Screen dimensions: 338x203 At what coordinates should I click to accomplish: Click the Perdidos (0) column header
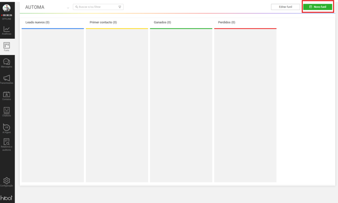click(227, 22)
